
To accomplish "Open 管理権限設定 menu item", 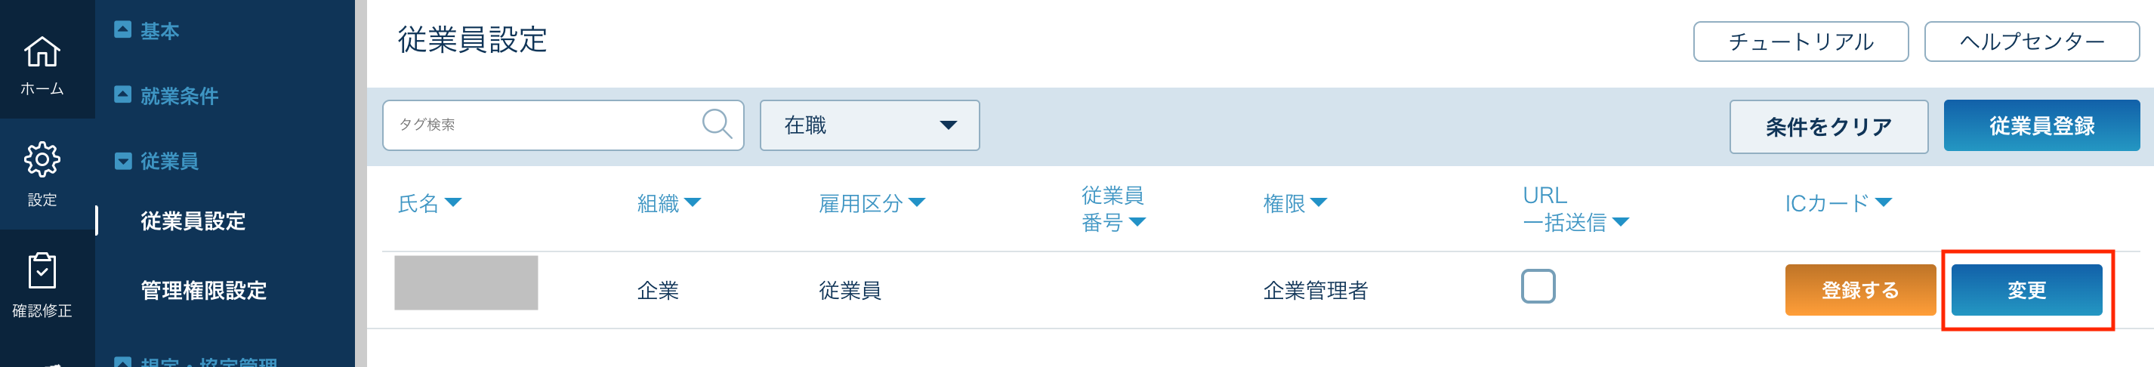I will 203,290.
